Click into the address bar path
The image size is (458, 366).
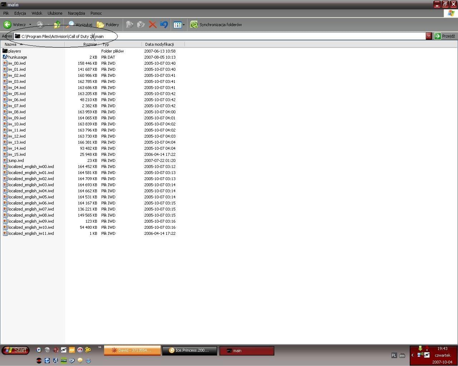click(220, 36)
